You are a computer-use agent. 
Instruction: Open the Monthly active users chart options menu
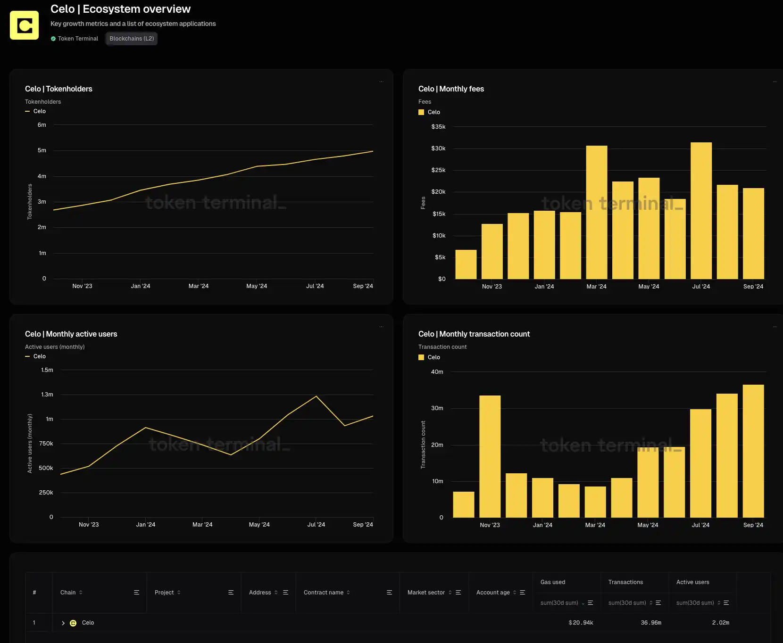coord(381,327)
